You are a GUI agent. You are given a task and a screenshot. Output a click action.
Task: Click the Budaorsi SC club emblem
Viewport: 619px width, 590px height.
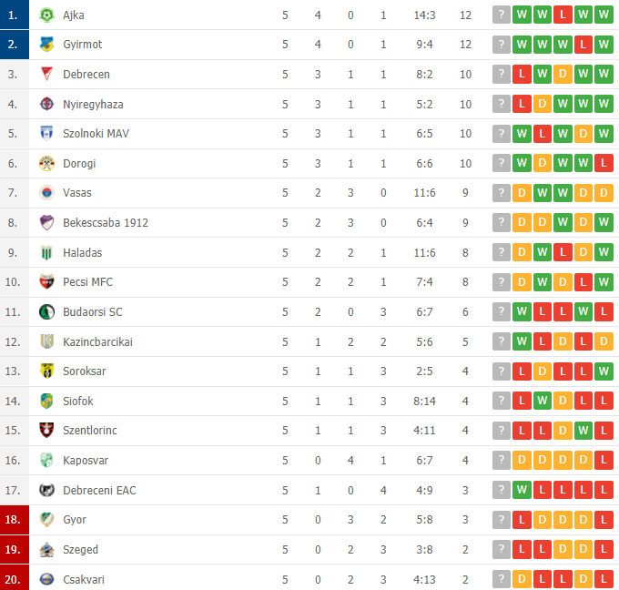tap(46, 312)
